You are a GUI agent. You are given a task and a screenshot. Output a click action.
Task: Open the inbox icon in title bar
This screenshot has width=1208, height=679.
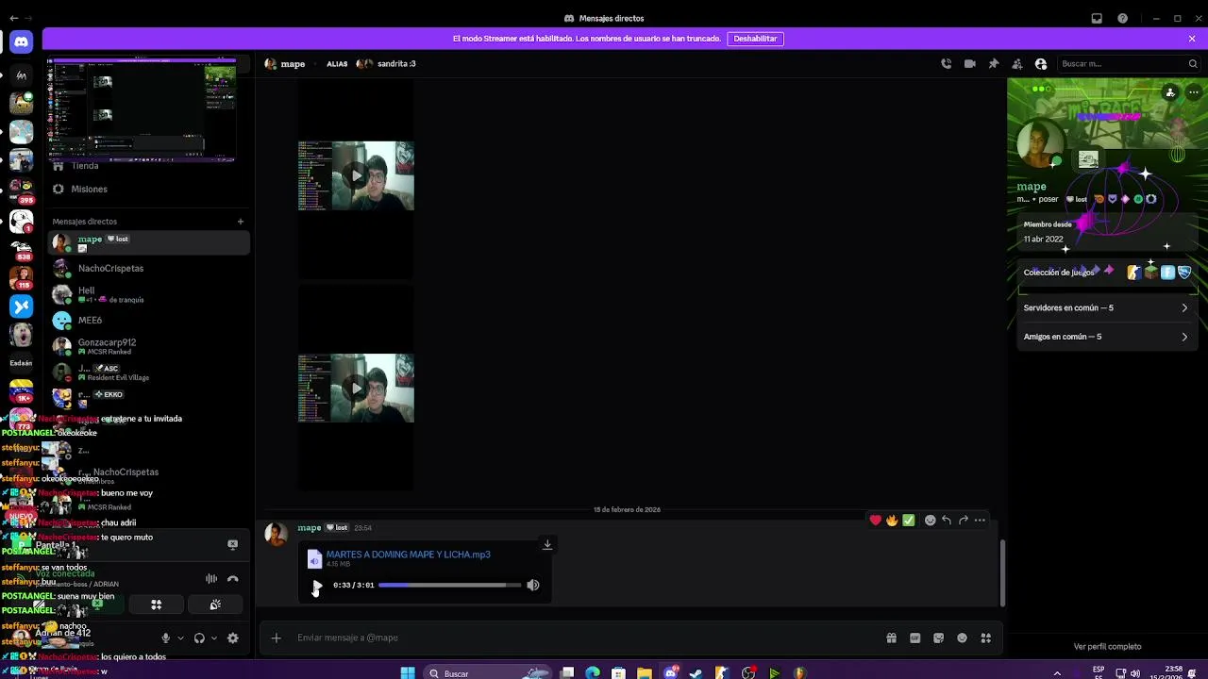click(1097, 18)
